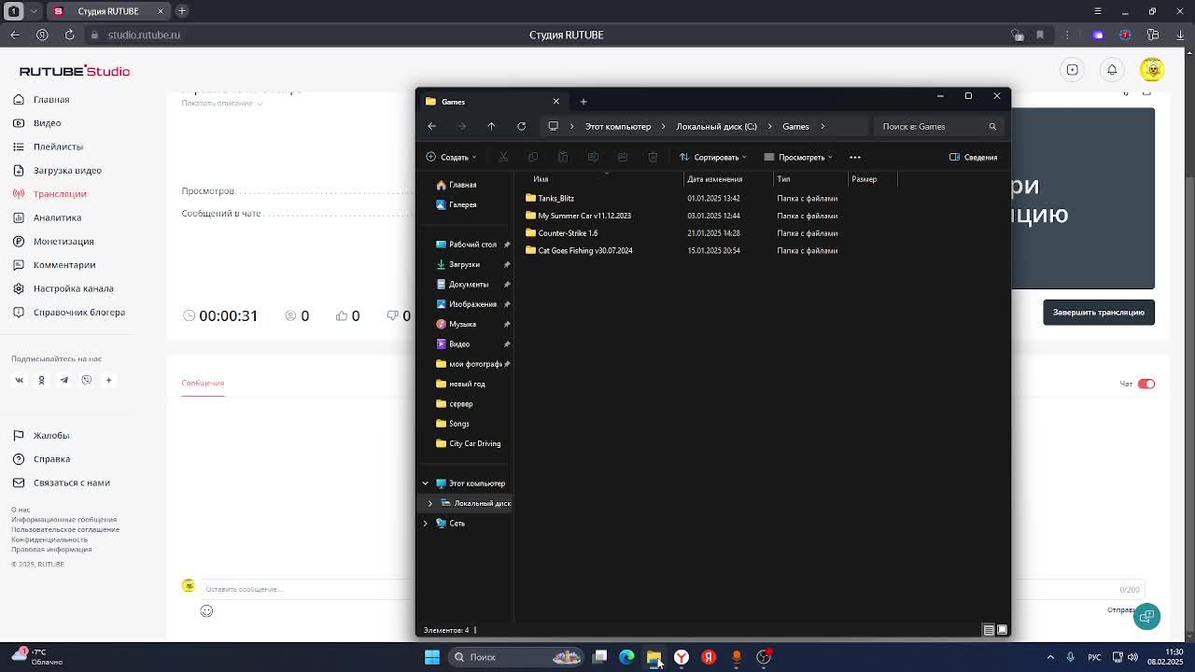Open the 'Создать' dropdown menu
The height and width of the screenshot is (672, 1195).
pos(452,157)
